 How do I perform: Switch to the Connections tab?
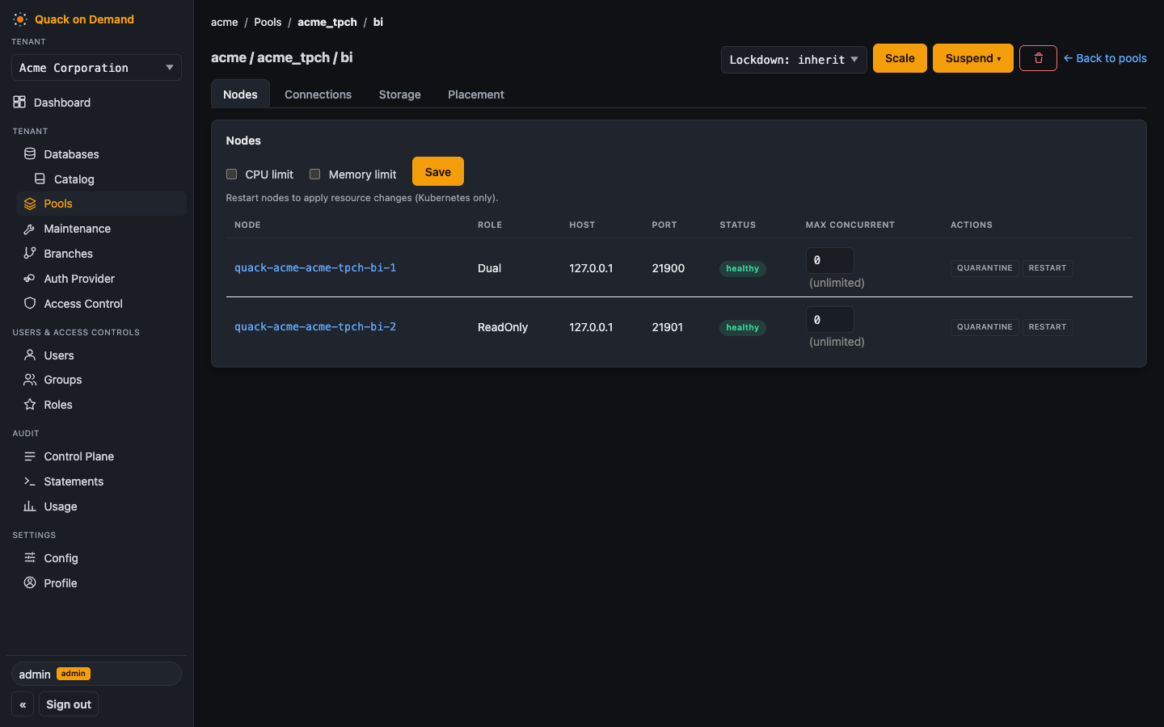318,95
